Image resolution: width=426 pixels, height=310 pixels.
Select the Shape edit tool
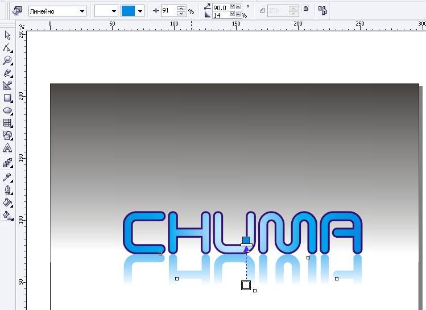click(7, 48)
